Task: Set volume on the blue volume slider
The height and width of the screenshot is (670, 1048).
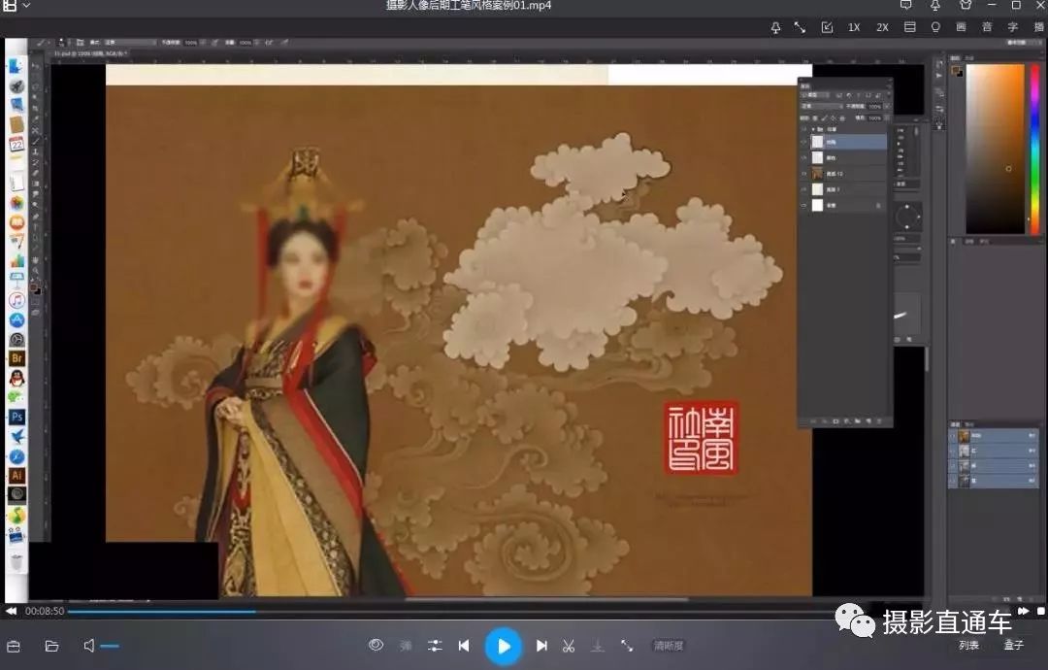Action: pyautogui.click(x=110, y=646)
